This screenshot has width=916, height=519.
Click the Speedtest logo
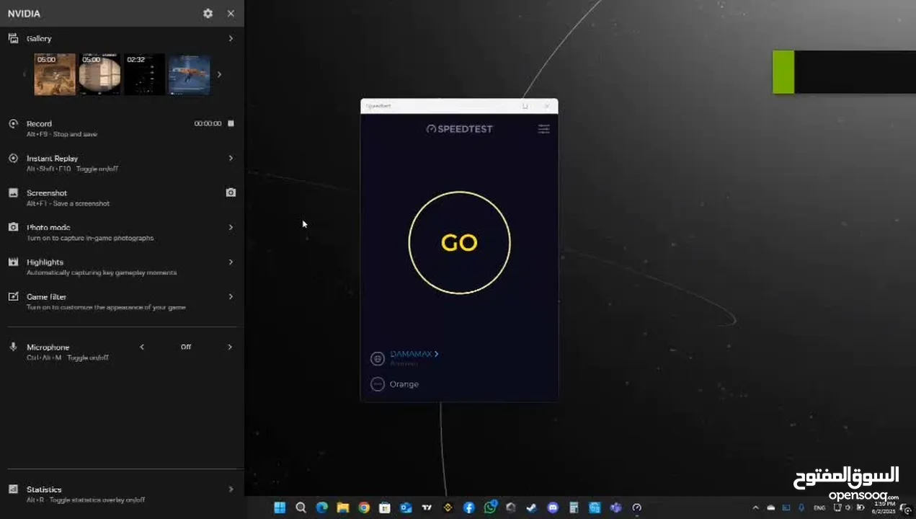(x=459, y=129)
